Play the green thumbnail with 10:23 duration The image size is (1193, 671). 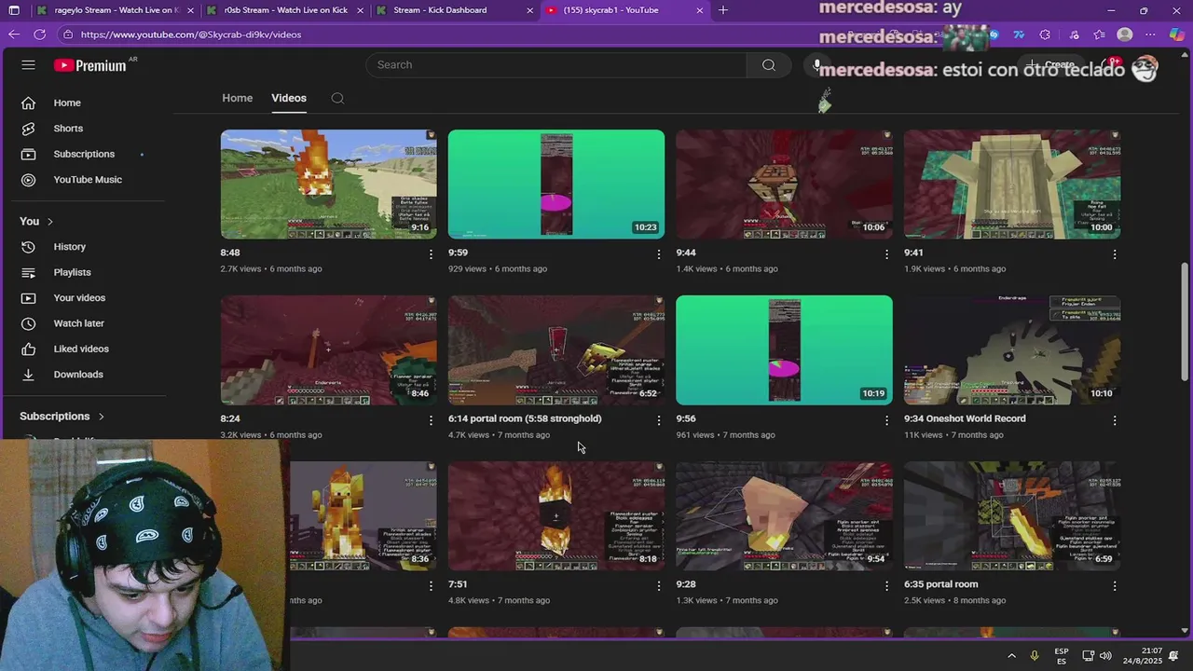point(556,184)
